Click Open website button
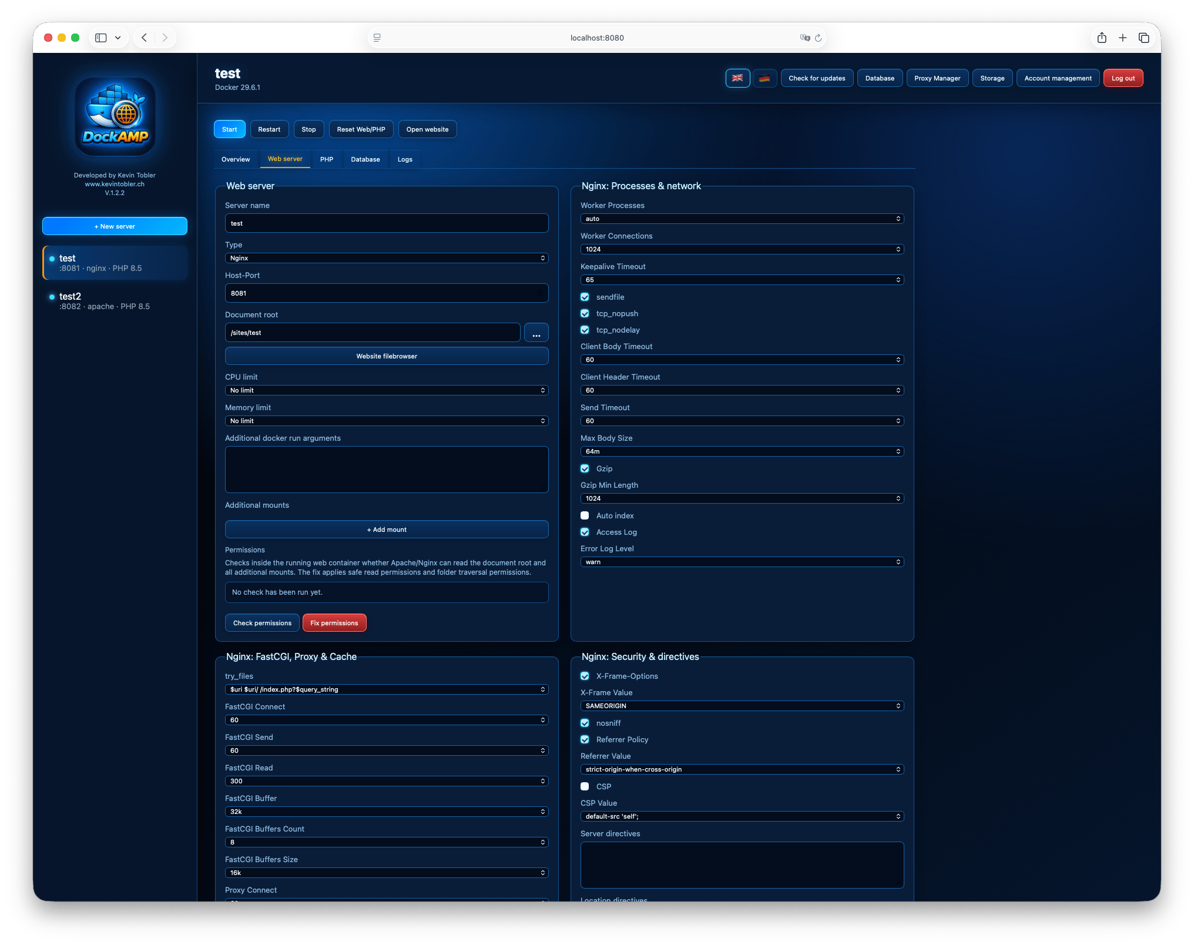The width and height of the screenshot is (1194, 945). click(x=427, y=129)
